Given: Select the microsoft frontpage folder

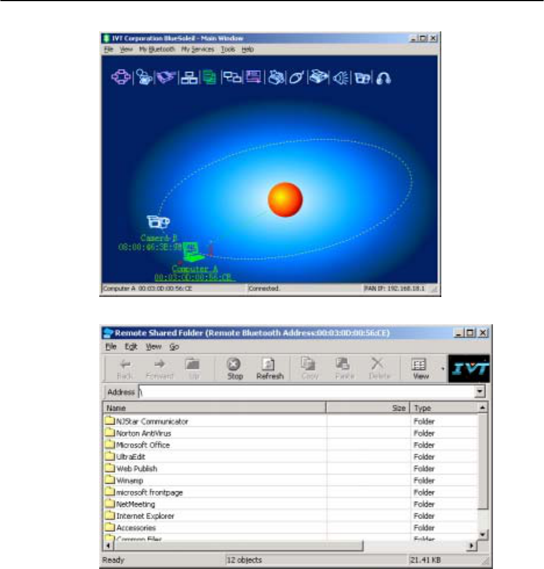Looking at the screenshot, I should tap(144, 492).
